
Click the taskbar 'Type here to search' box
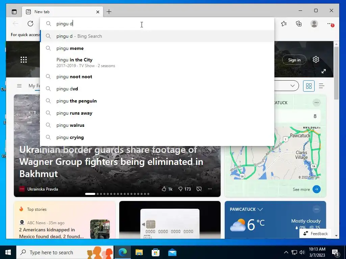pos(65,252)
